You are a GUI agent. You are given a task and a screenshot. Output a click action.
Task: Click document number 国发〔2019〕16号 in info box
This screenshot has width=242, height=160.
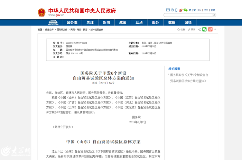(x=74, y=53)
